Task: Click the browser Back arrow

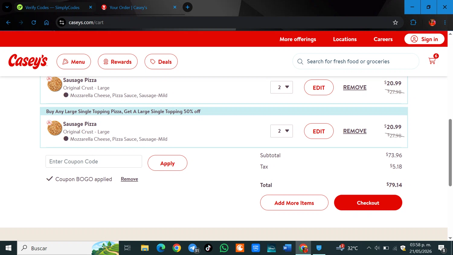Action: point(8,22)
